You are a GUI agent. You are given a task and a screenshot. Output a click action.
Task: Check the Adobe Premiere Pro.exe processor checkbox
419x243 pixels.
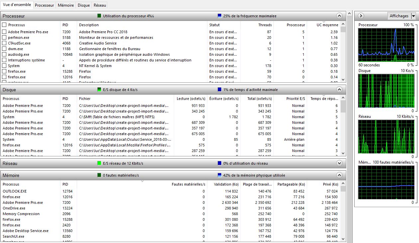point(4,32)
